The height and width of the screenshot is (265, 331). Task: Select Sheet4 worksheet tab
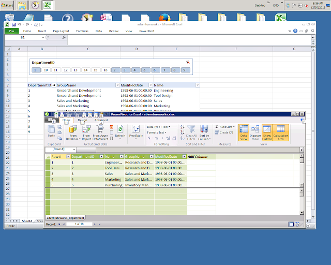pyautogui.click(x=27, y=221)
